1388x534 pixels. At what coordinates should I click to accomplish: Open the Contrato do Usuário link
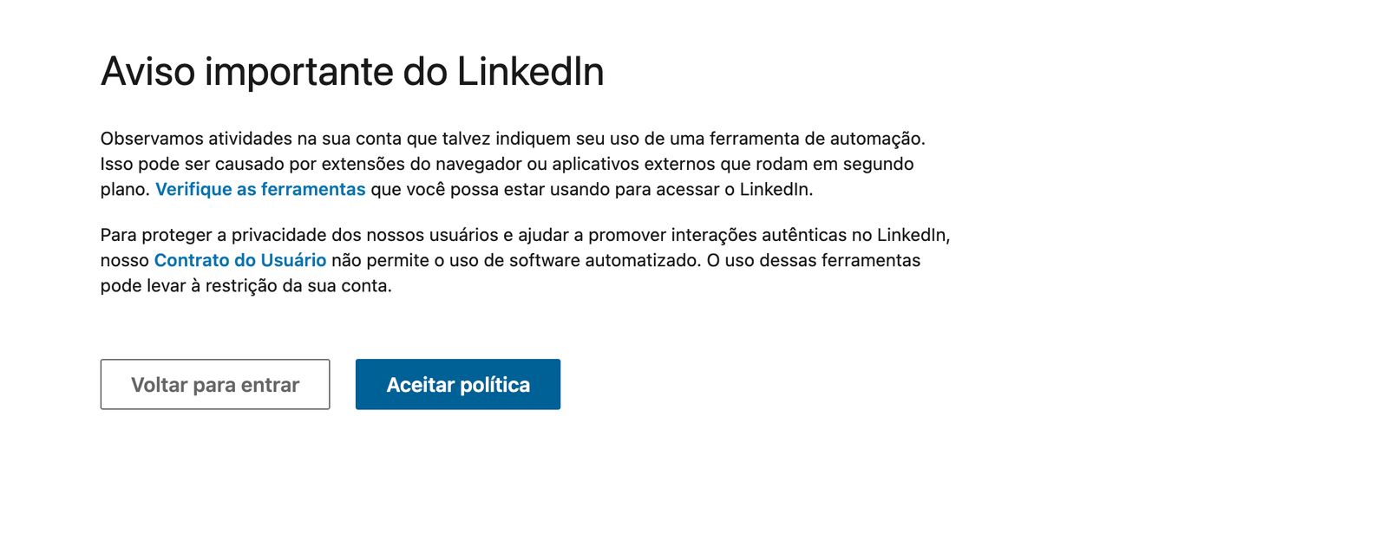(x=240, y=260)
